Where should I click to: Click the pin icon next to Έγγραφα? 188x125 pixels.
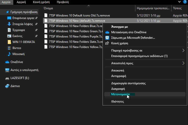[x=36, y=30]
